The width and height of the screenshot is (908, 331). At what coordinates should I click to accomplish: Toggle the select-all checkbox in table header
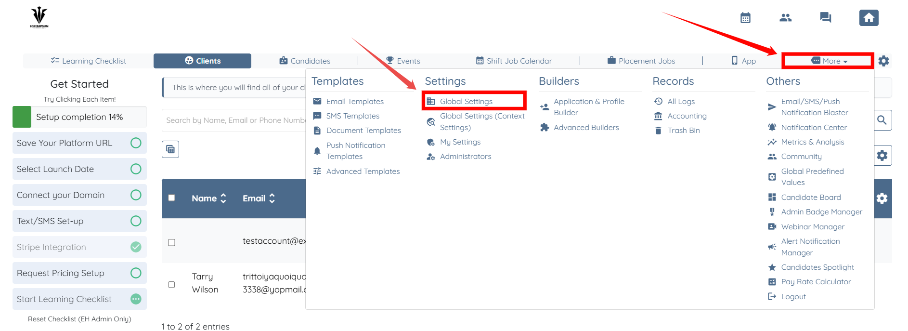tap(171, 198)
